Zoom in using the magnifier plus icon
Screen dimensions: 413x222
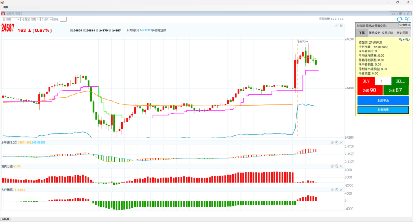tap(401, 39)
